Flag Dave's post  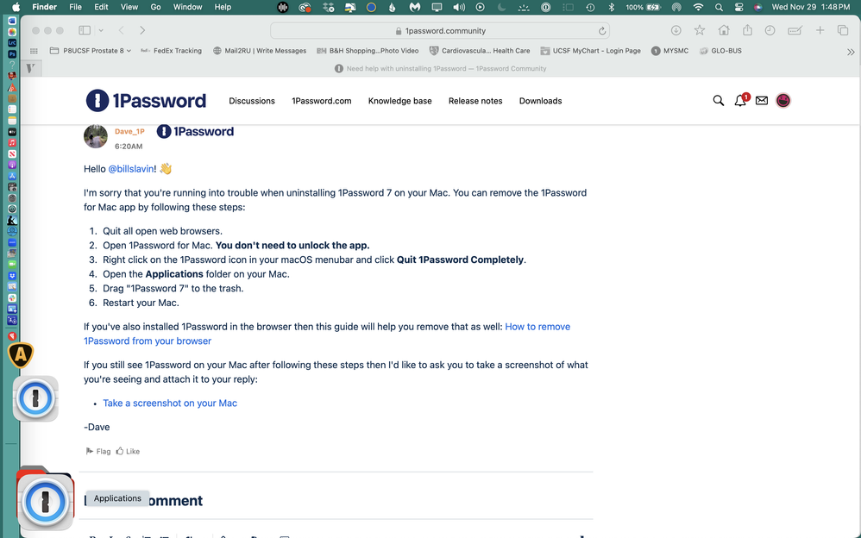tap(97, 451)
